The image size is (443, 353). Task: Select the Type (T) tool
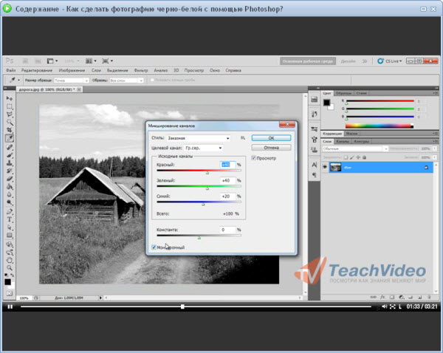click(x=10, y=219)
